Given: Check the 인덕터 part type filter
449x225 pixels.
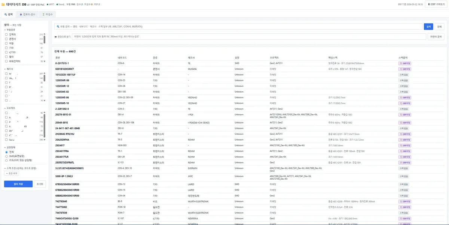Looking at the screenshot, I should click(x=6, y=34).
